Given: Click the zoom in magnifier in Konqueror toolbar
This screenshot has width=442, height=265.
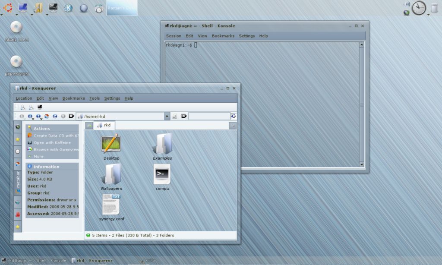Looking at the screenshot, I should pos(22,107).
